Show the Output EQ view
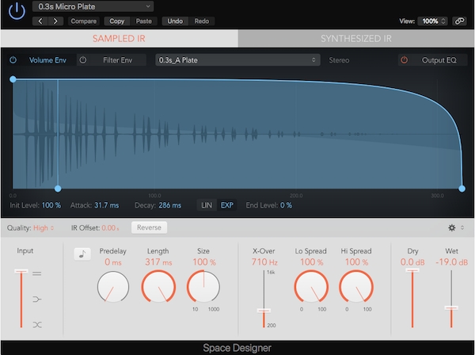The image size is (475, 355). pyautogui.click(x=439, y=60)
